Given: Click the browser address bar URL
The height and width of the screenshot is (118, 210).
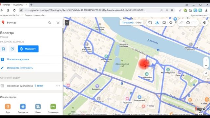Looking at the screenshot, I should click(x=85, y=10).
